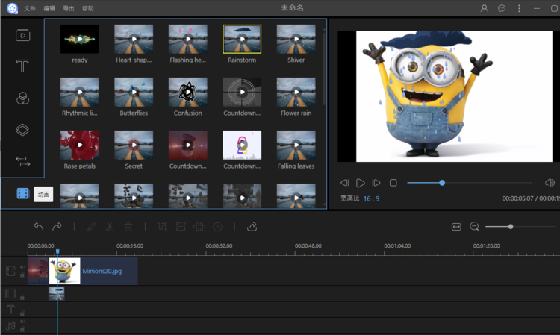Screen dimensions: 560x335
Task: Click the elements panel vertical scrollbar
Action: [324, 68]
